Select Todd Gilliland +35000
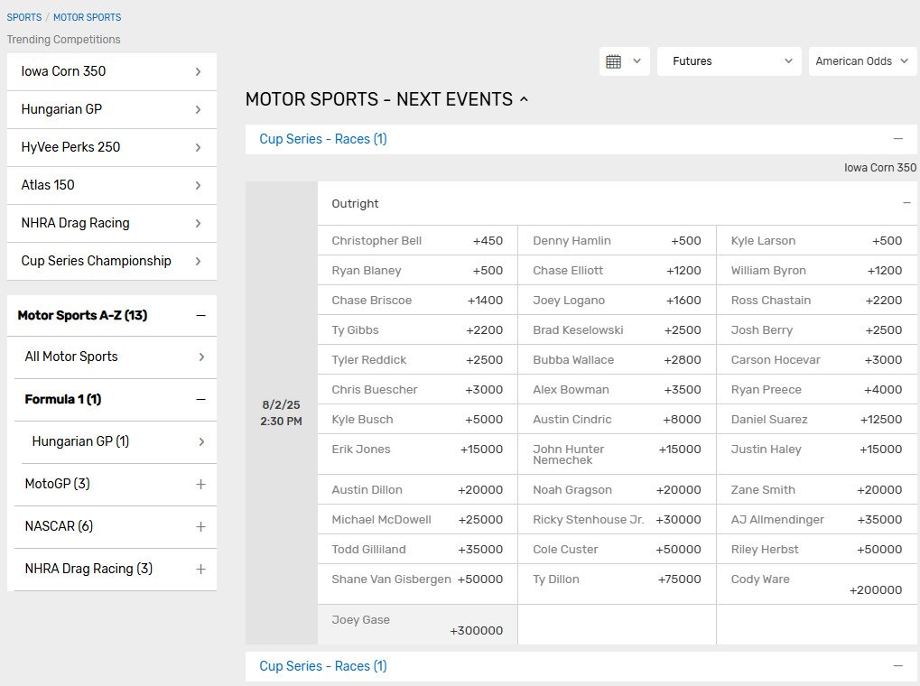920x686 pixels. pos(417,550)
